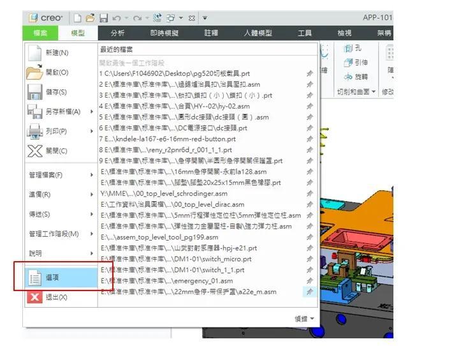The width and height of the screenshot is (461, 346).
Task: Open recent file pg520切板載具.prt
Action: (x=175, y=73)
